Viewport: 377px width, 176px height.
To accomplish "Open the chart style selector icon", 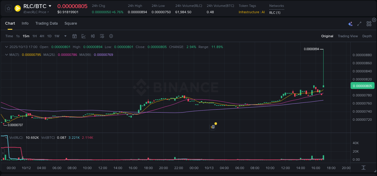I will pos(84,36).
